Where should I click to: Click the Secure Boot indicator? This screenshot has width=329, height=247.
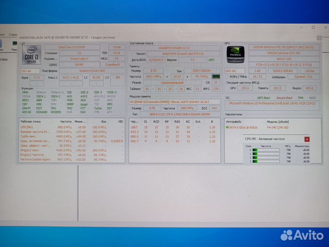(284, 98)
